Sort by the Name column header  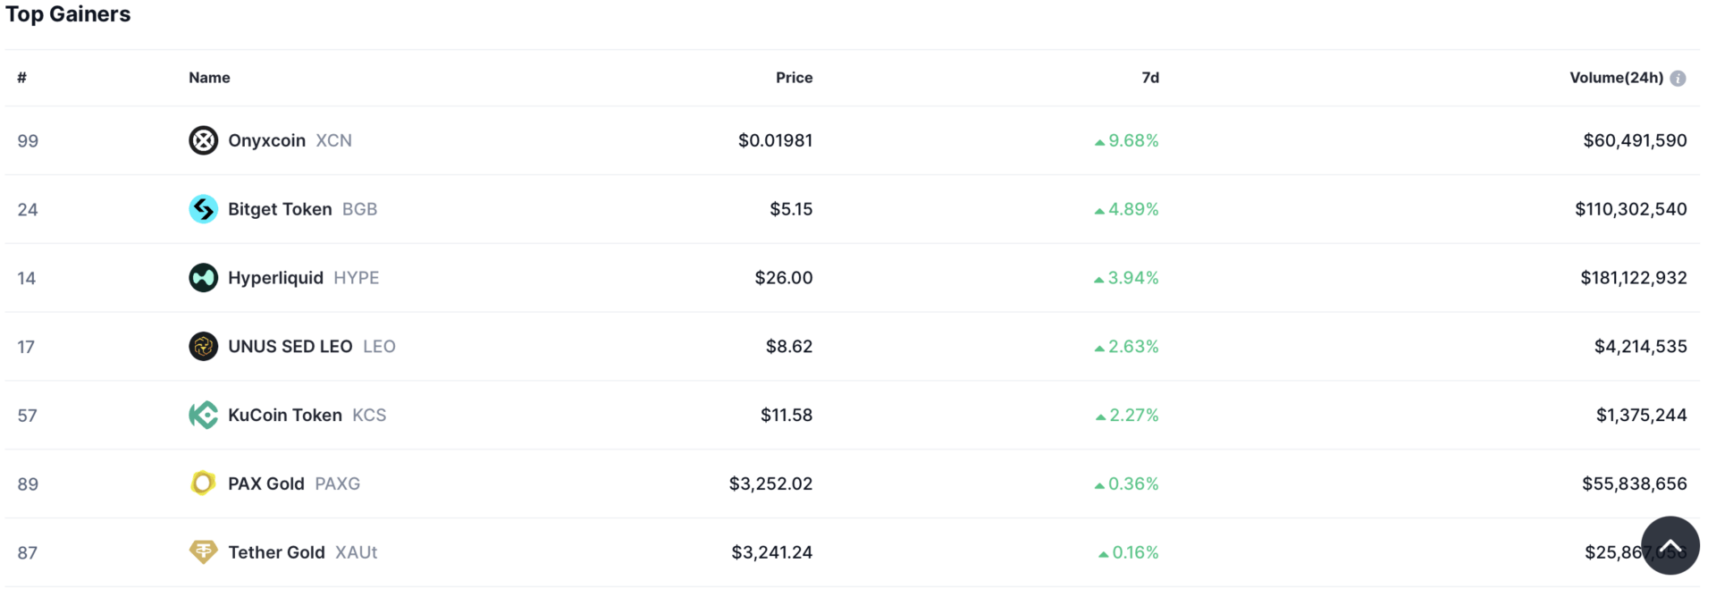pos(209,78)
